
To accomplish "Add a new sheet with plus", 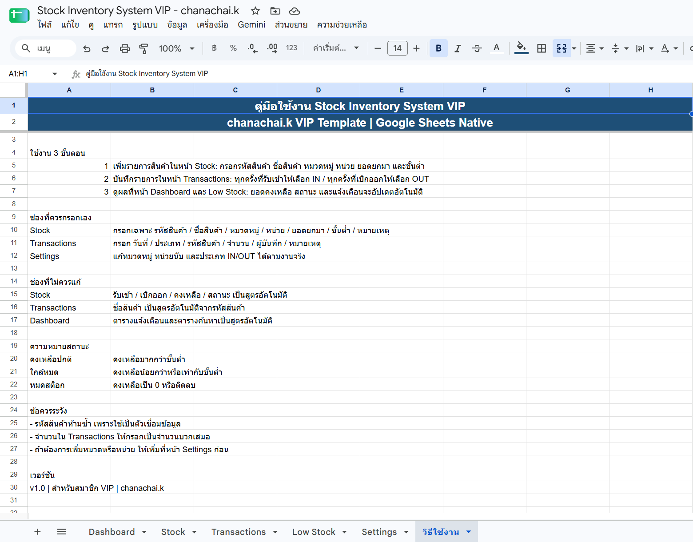I will tap(38, 532).
